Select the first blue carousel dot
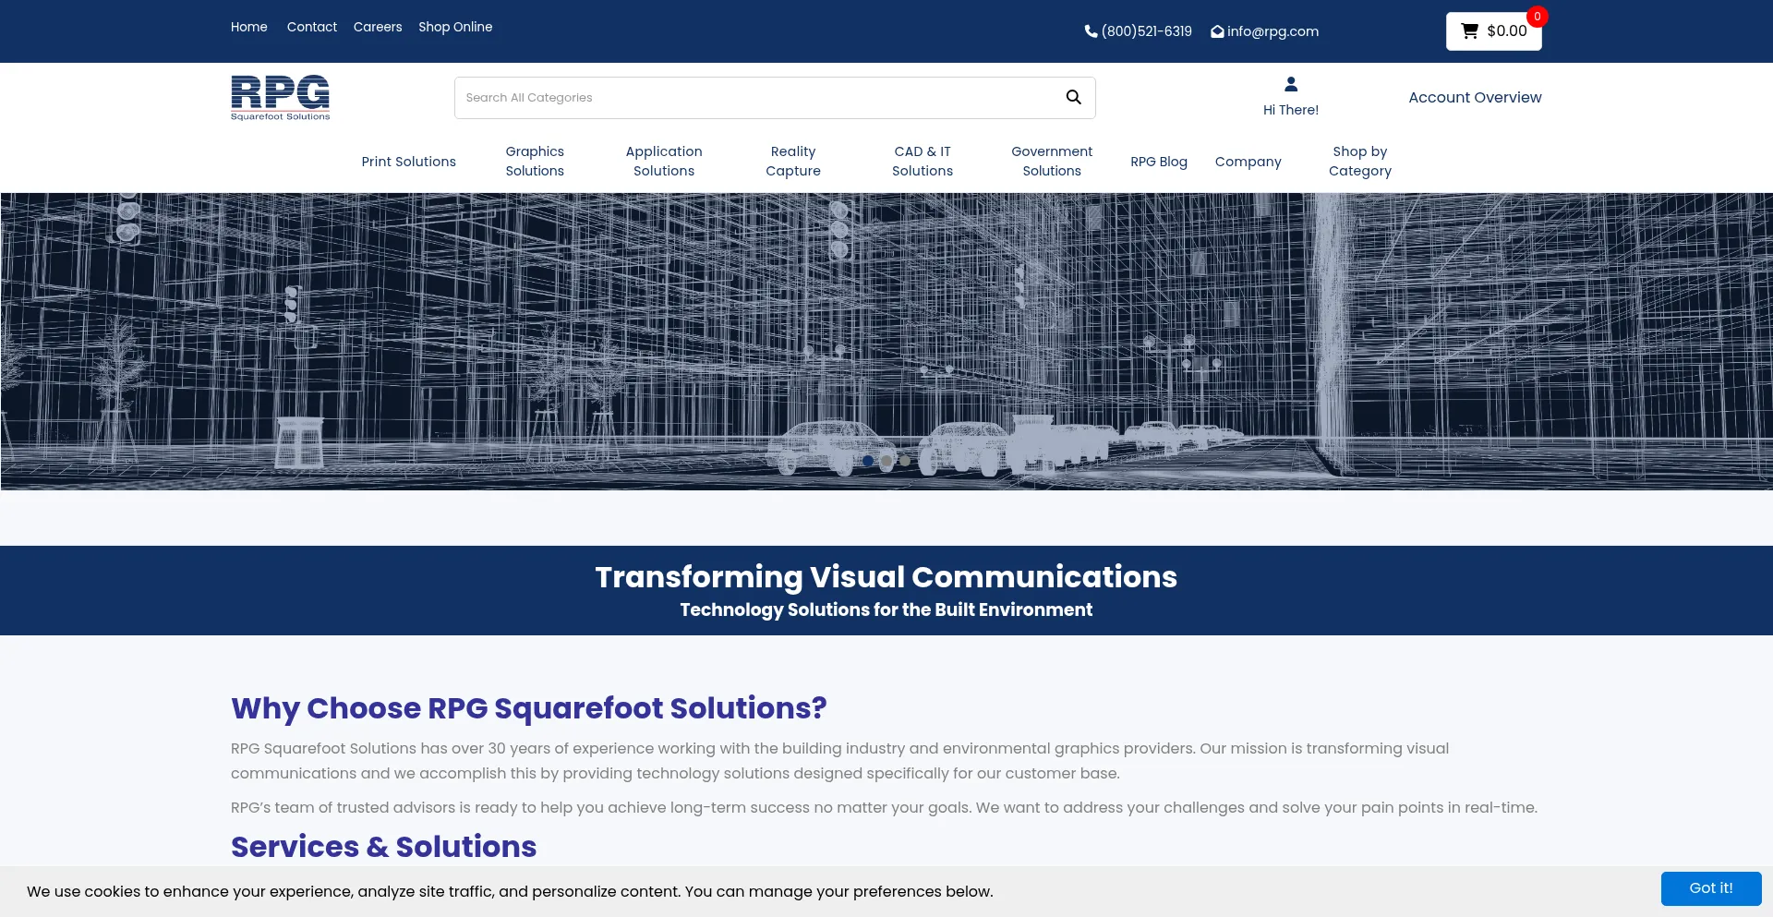The height and width of the screenshot is (917, 1773). (868, 461)
